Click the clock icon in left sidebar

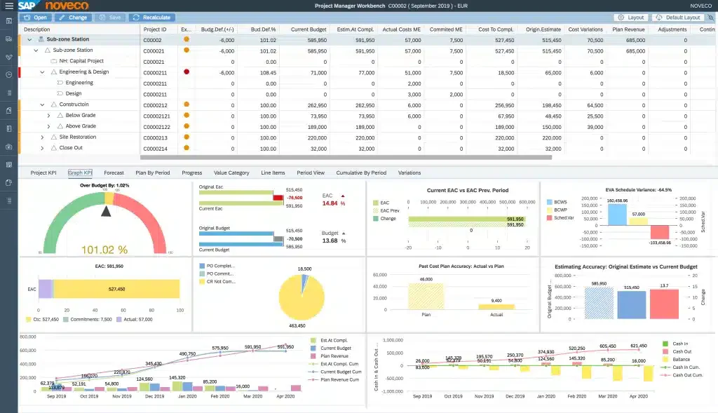pyautogui.click(x=8, y=74)
